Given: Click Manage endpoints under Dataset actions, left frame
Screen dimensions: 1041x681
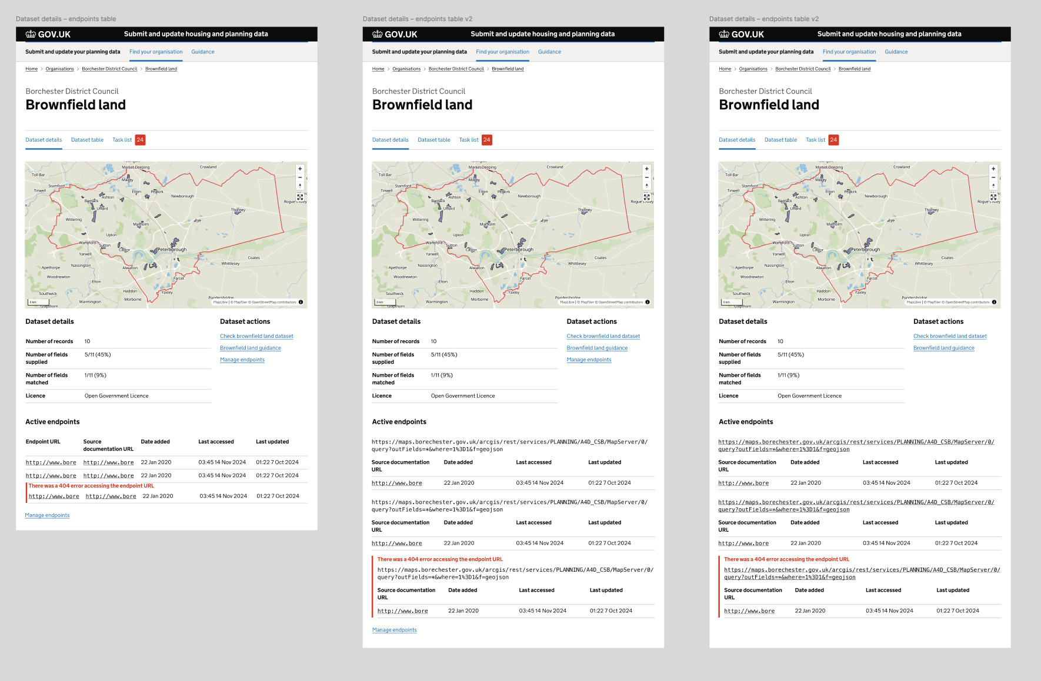Looking at the screenshot, I should tap(242, 360).
